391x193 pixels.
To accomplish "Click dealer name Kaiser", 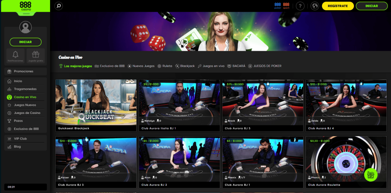I will [x=65, y=177].
